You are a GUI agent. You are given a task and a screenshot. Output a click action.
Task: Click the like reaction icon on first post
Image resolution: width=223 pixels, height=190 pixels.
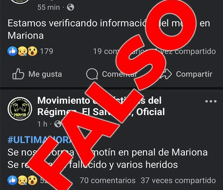[13, 51]
